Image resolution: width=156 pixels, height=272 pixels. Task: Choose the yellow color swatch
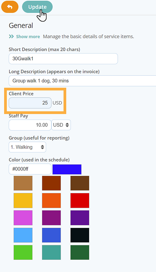[23, 200]
